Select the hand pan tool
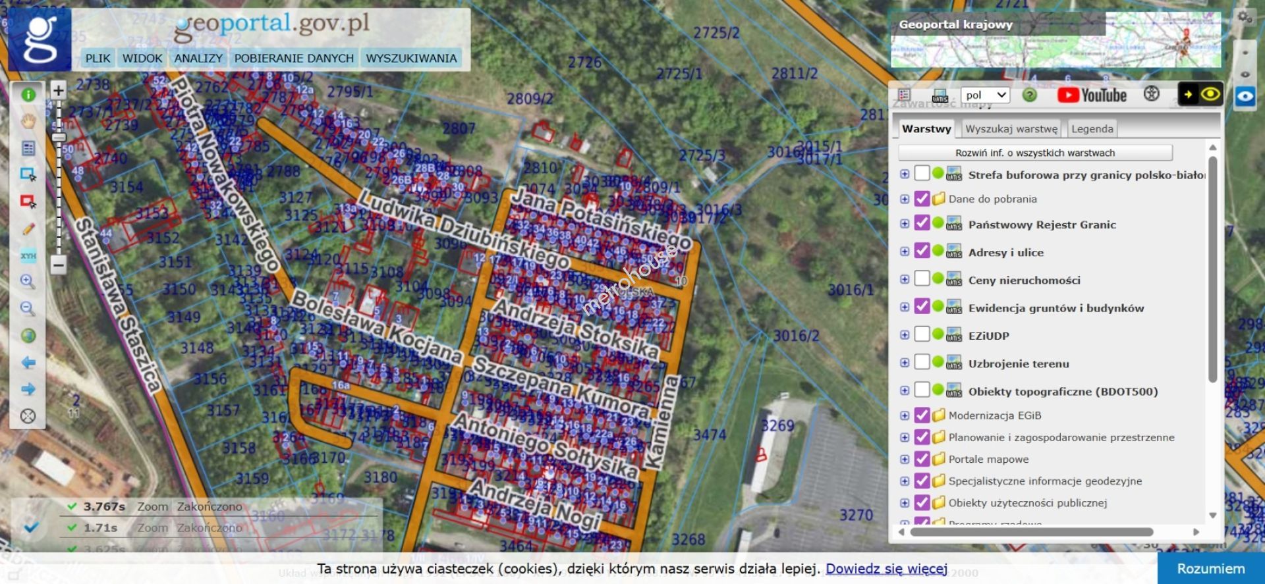This screenshot has height=584, width=1265. tap(28, 121)
